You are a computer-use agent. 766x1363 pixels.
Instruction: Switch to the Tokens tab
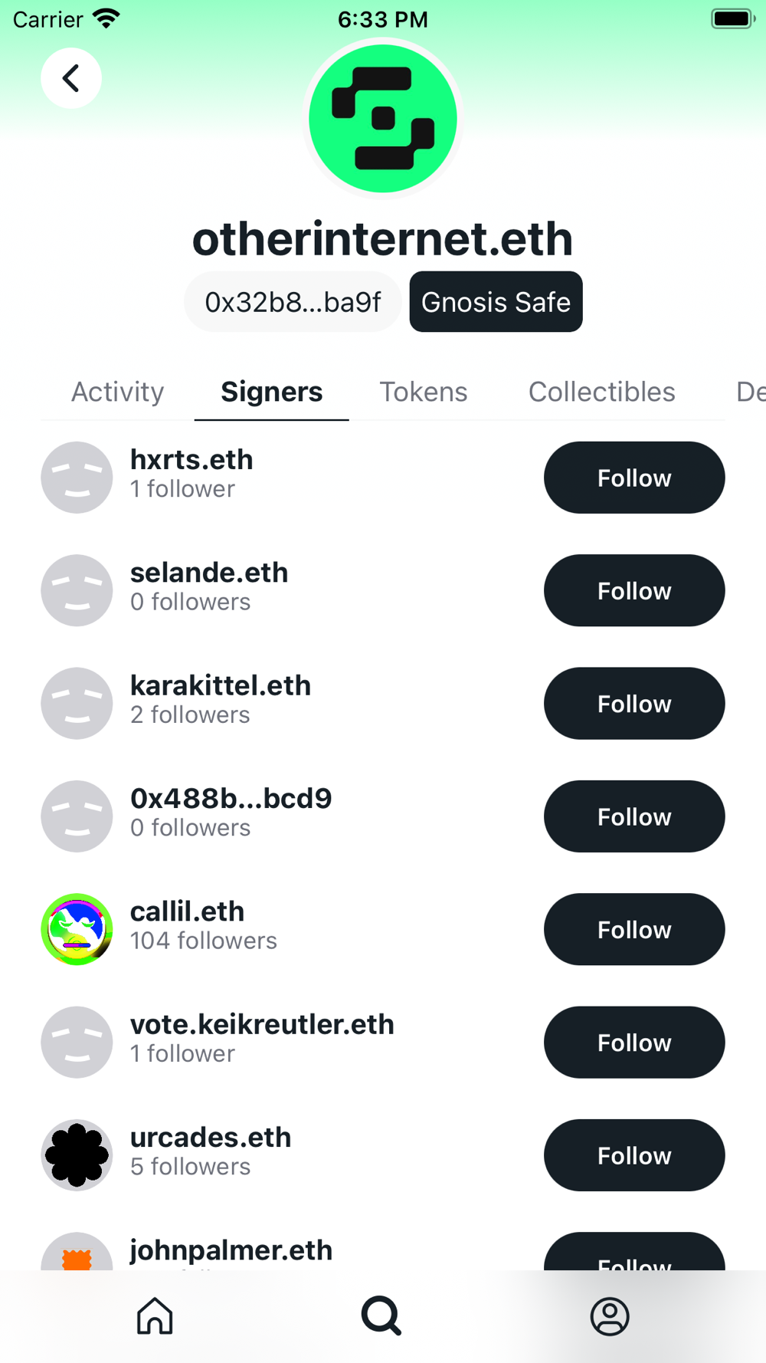424,392
